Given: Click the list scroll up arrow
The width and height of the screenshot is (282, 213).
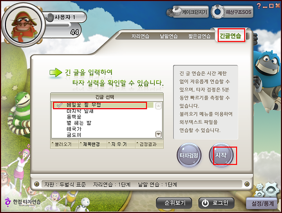Looking at the screenshot, I should click(158, 106).
